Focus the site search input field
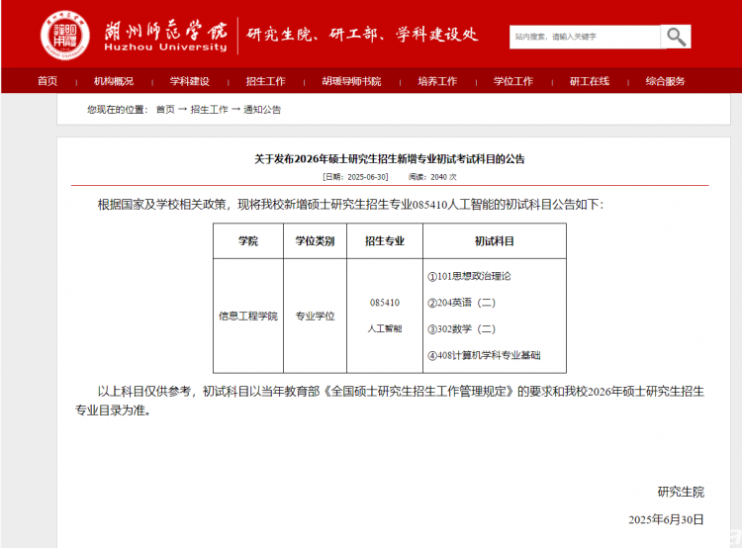The image size is (742, 548). tap(585, 37)
